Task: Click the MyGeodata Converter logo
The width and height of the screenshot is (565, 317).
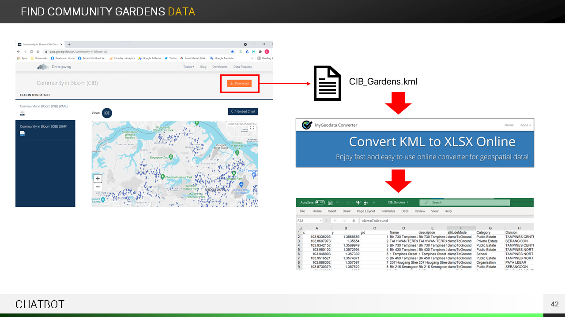Action: 307,125
